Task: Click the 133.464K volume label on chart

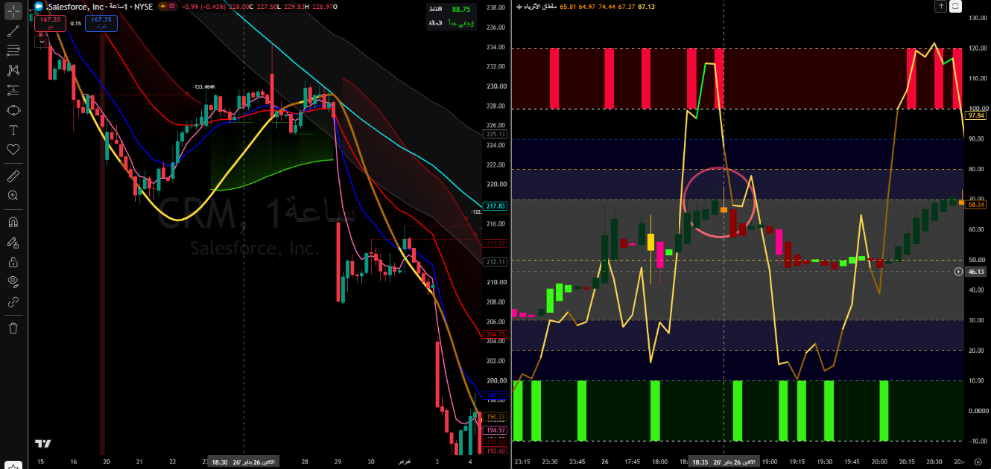Action: pyautogui.click(x=203, y=87)
